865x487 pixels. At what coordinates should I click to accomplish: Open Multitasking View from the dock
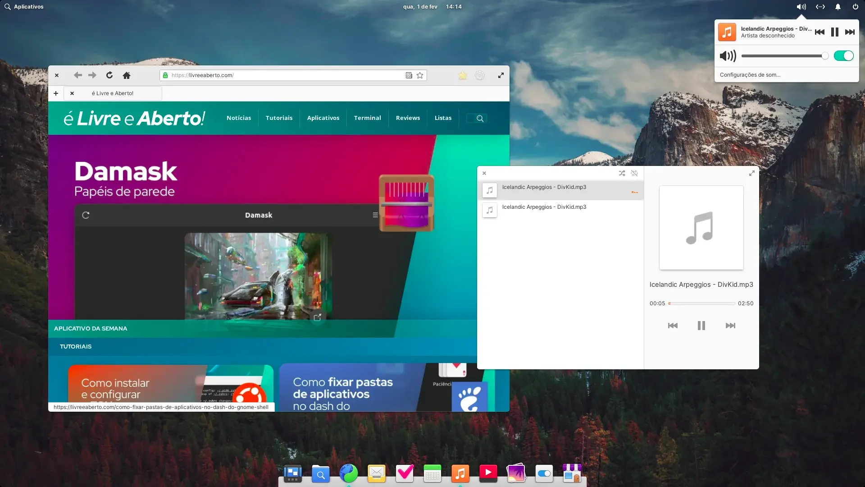[x=293, y=473]
